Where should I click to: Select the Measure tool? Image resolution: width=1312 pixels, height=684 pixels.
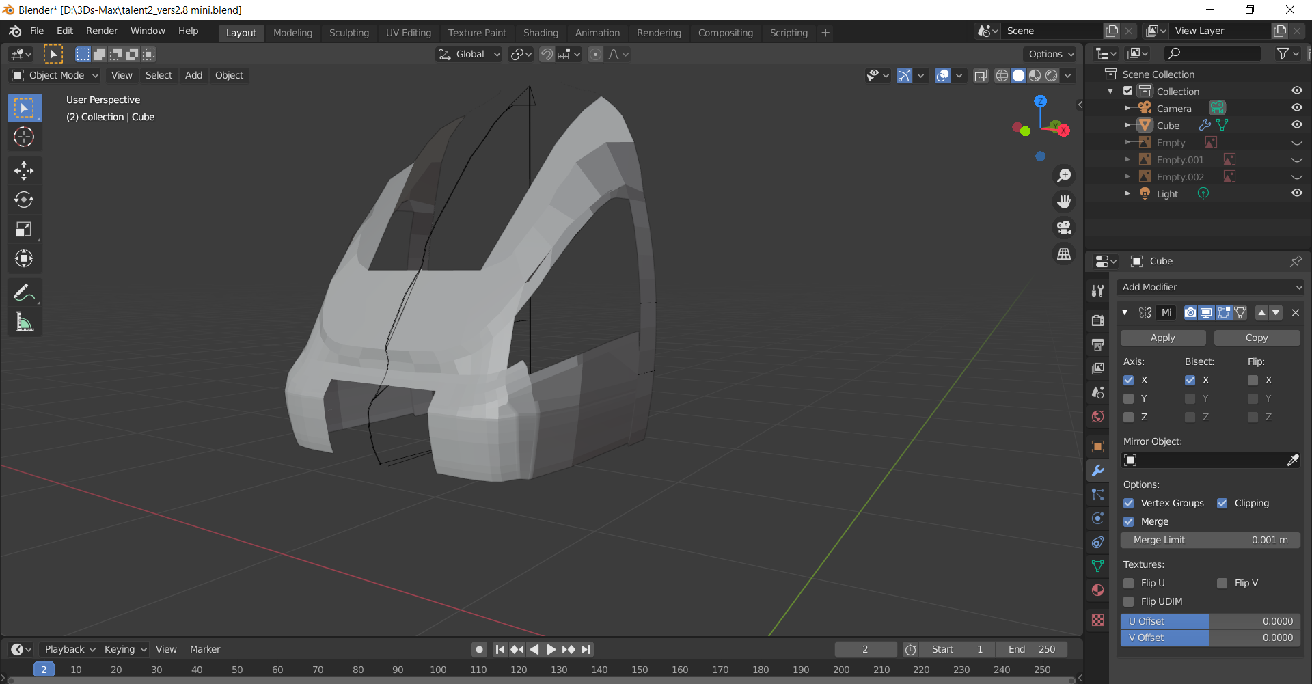[x=24, y=323]
